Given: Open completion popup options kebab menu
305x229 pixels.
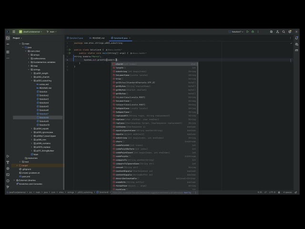Looking at the screenshot, I should point(195,193).
